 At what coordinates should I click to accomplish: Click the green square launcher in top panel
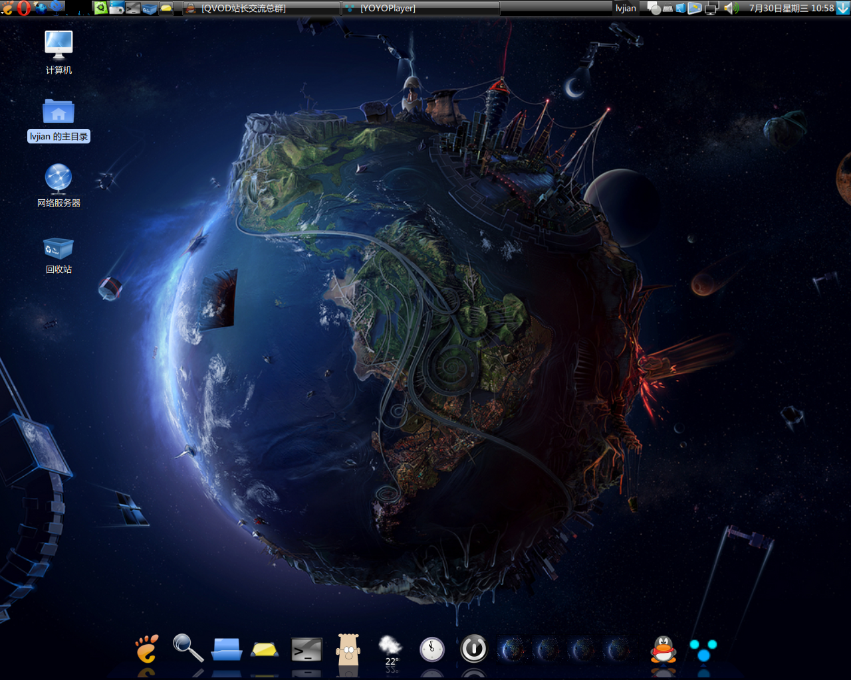click(101, 8)
